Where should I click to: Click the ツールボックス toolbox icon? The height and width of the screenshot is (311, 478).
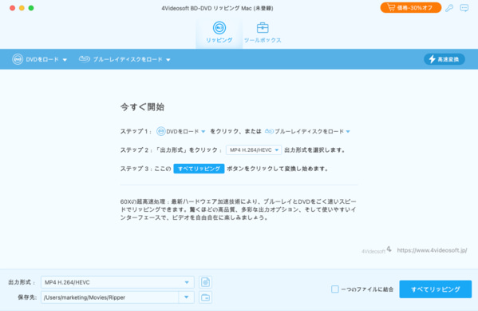coord(263,28)
